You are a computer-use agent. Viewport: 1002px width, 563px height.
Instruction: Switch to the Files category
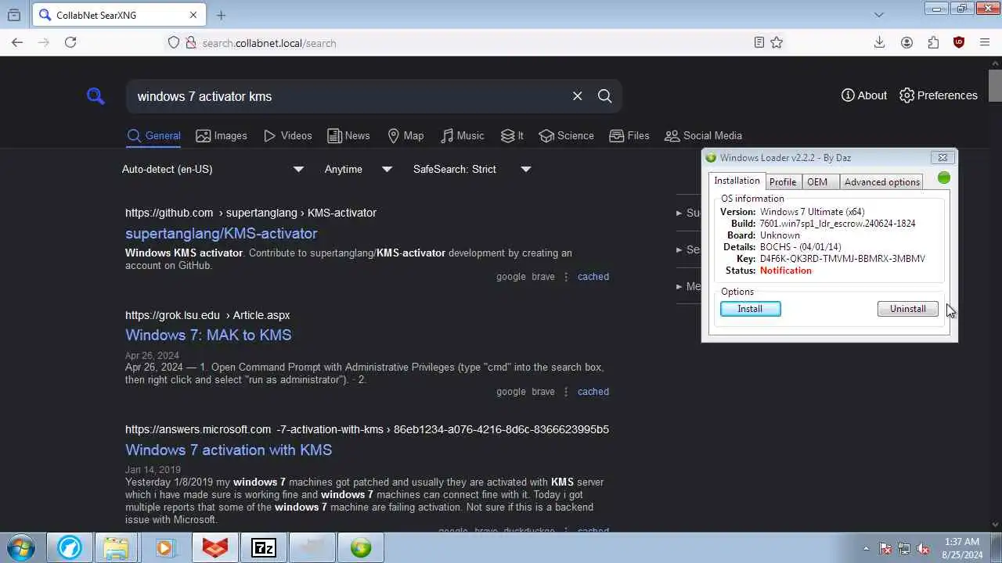[x=629, y=136]
